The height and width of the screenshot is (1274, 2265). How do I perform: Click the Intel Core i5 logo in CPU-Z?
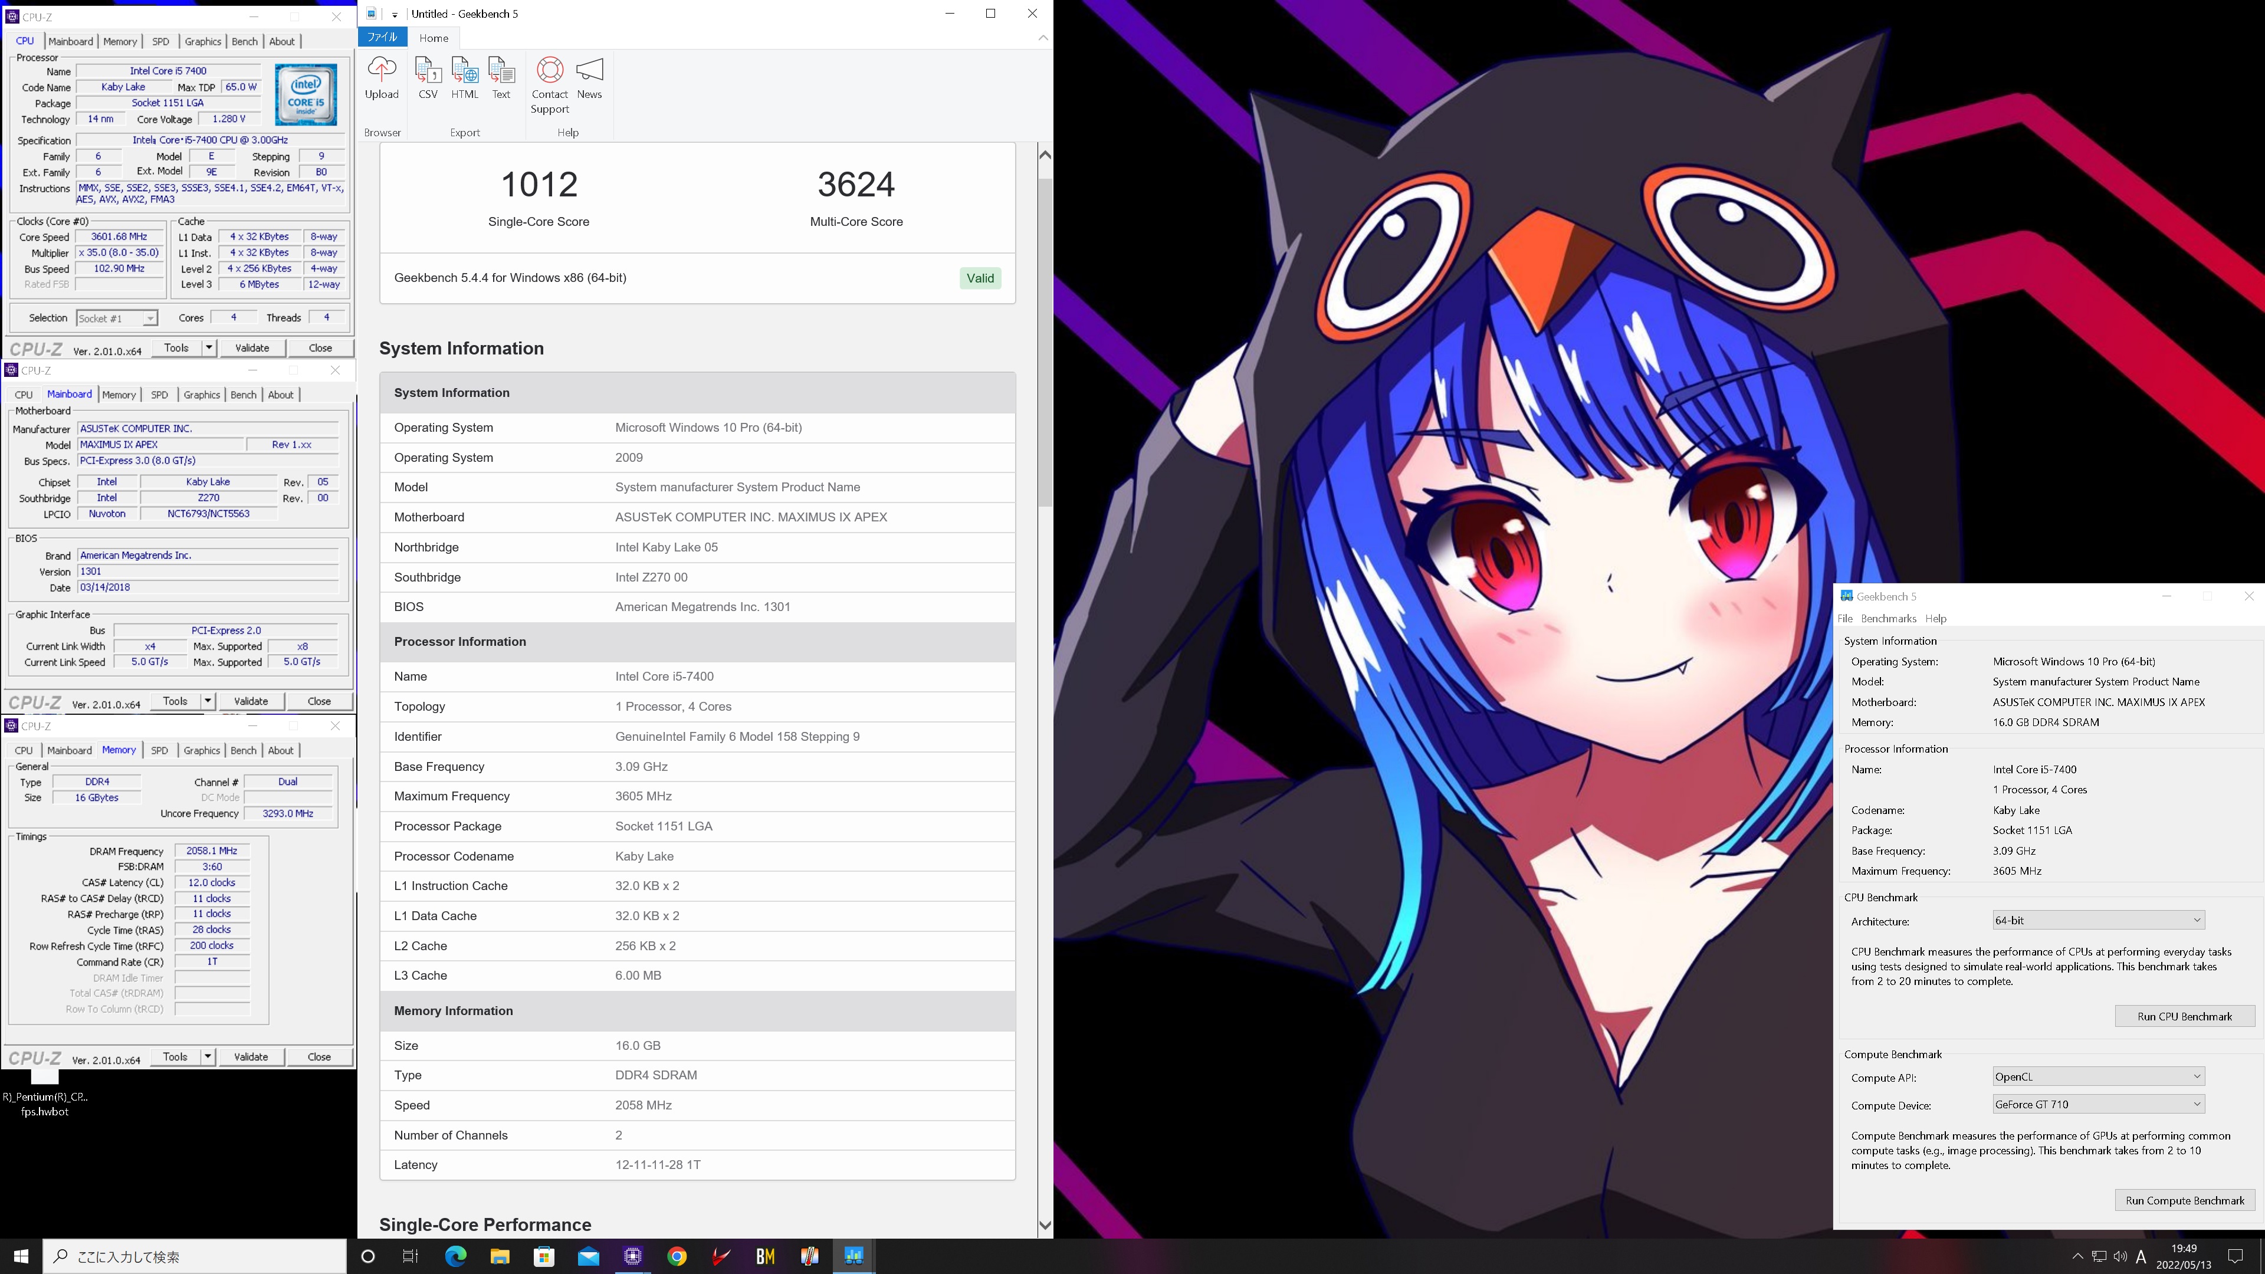tap(305, 94)
